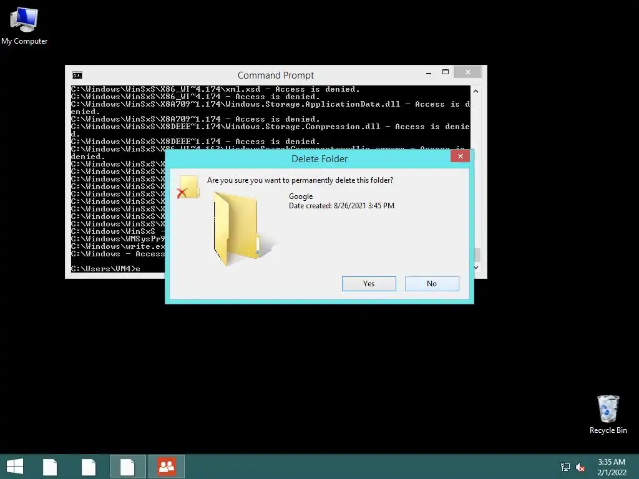This screenshot has width=639, height=479.
Task: Click the Windows.Storage.ApplicationData.dll output line
Action: 270,108
